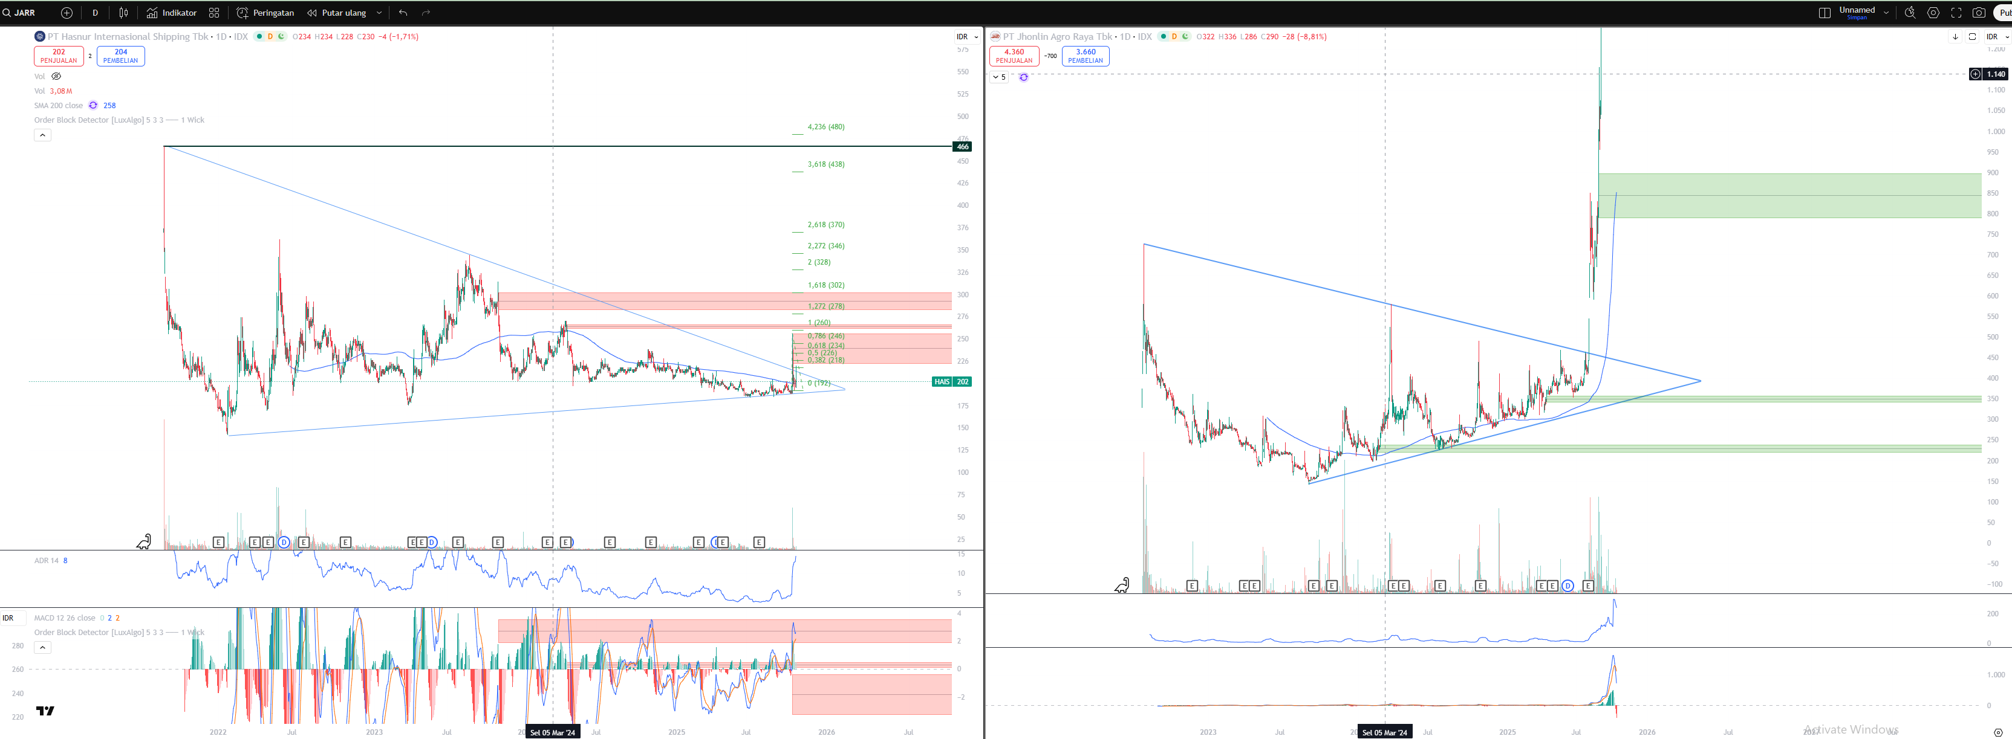Toggle visibility of Vol indicator eye icon
Viewport: 2012px width, 739px height.
tap(56, 77)
